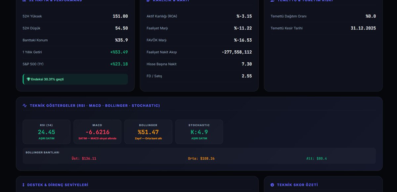Click the trophy icon in the index banner
Image resolution: width=397 pixels, height=192 pixels.
click(28, 79)
